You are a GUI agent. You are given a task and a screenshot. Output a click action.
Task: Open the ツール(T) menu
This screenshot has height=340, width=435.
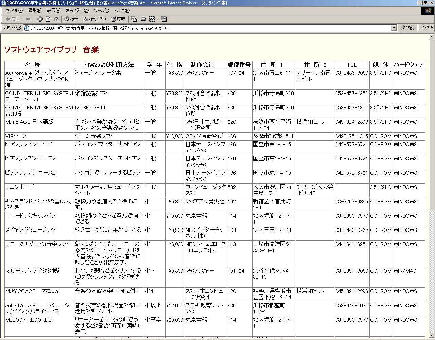pyautogui.click(x=102, y=11)
